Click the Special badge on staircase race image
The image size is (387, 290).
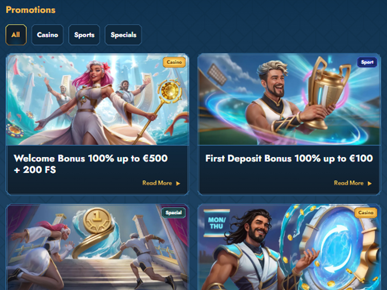(x=174, y=212)
